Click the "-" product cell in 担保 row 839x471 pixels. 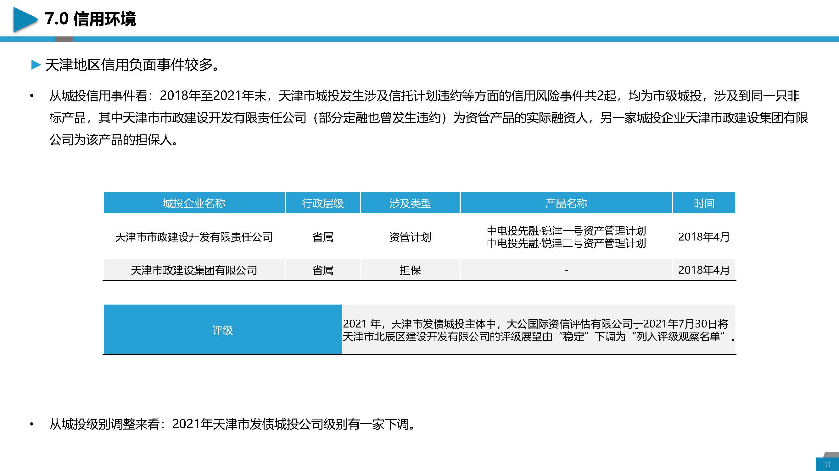566,270
